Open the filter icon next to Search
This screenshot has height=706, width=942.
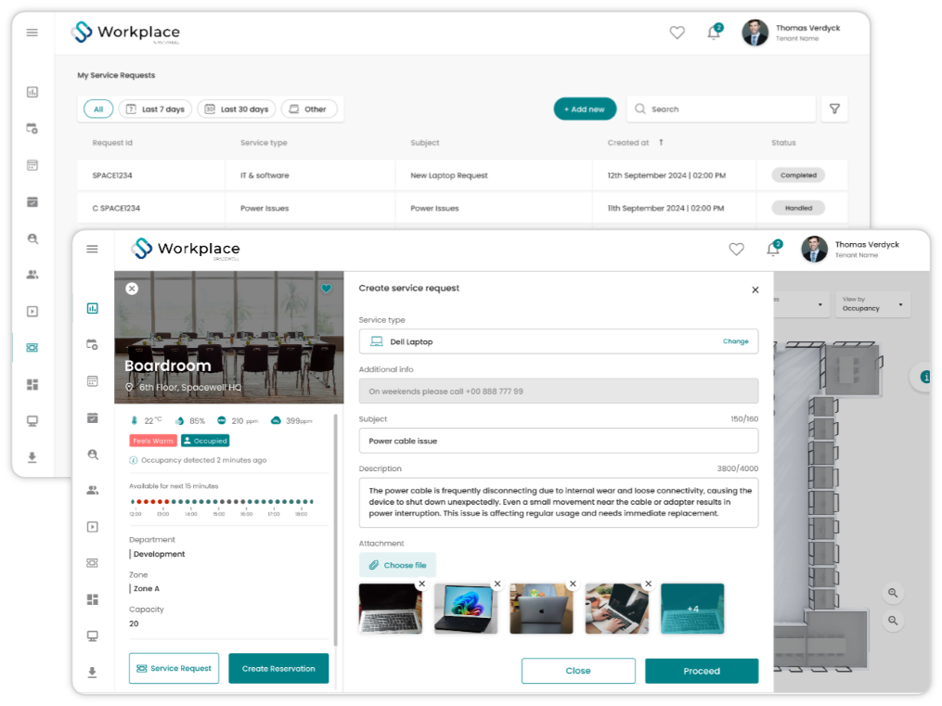pos(834,109)
